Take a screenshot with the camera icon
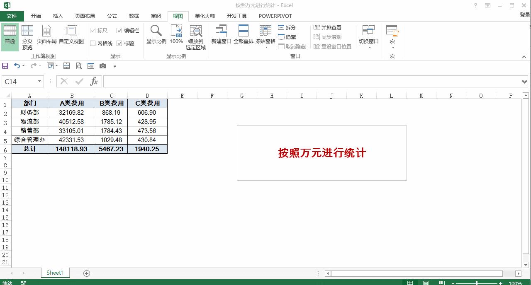Viewport: 531px width, 285px height. [x=103, y=65]
